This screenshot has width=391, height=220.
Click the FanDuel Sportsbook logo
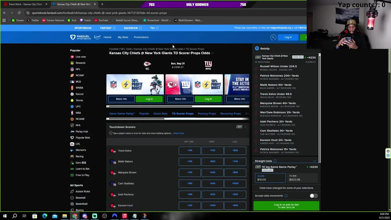coord(81,37)
